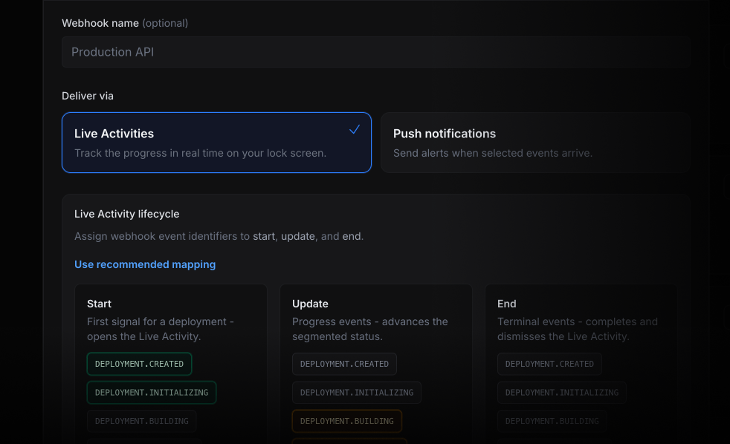
Task: Enable DEPLOYMENT.INITIALIZING in the End column
Action: coord(562,392)
